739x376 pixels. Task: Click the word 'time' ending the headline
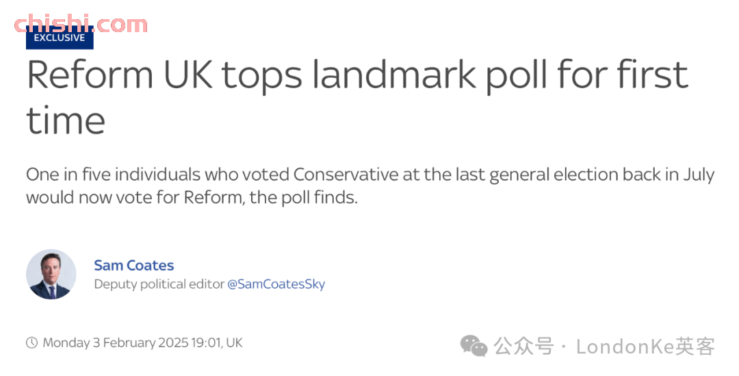pos(66,121)
